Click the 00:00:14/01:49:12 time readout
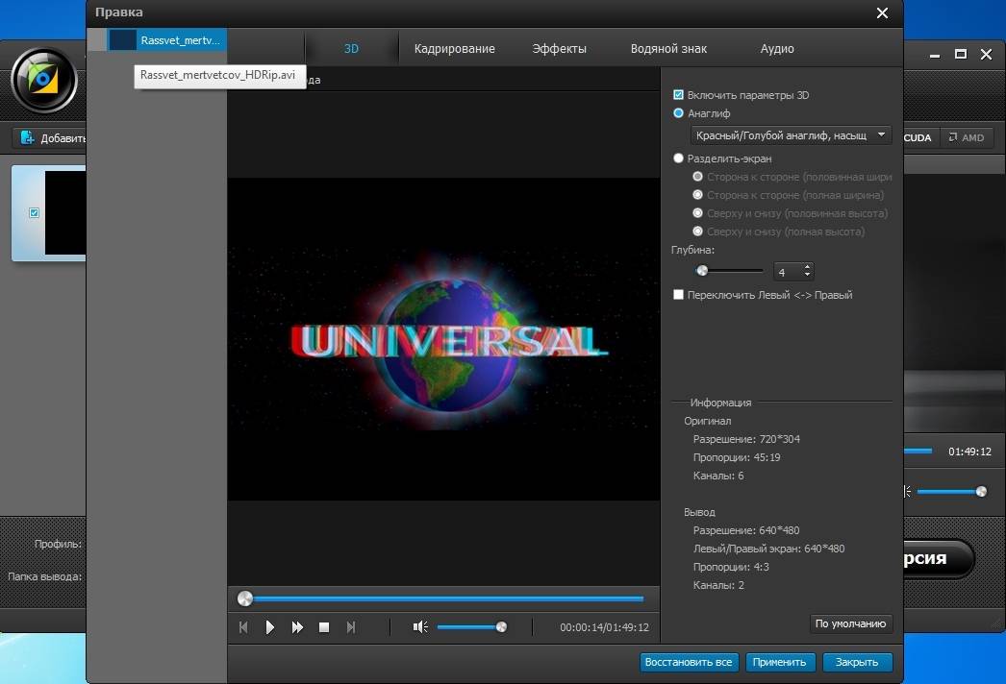1006x684 pixels. tap(604, 627)
